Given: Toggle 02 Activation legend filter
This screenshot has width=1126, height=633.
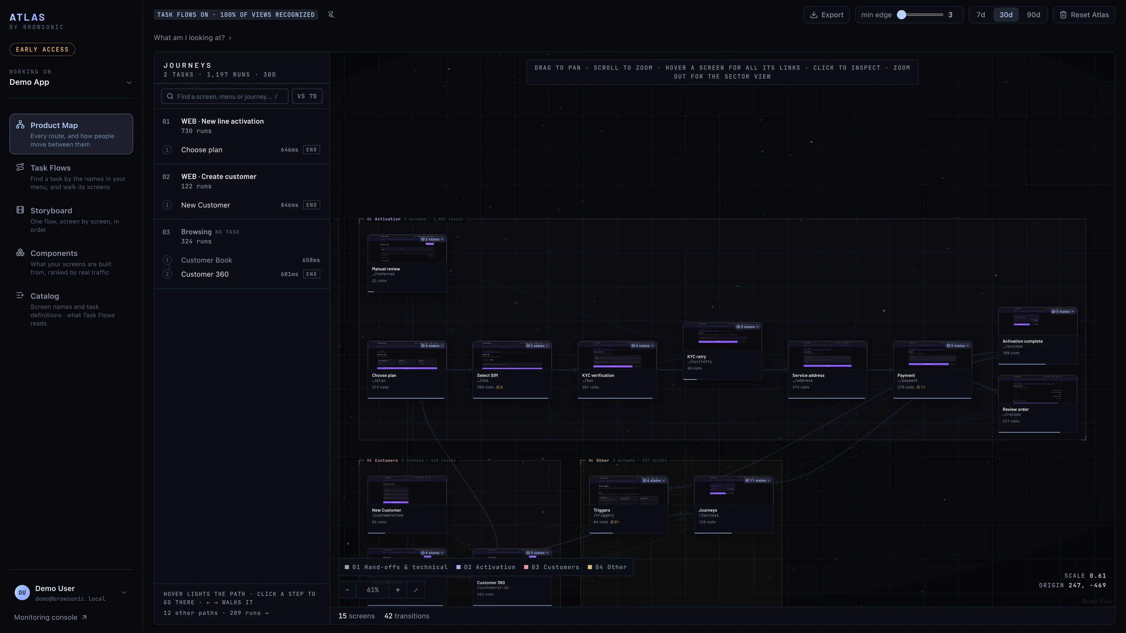Looking at the screenshot, I should pos(486,567).
